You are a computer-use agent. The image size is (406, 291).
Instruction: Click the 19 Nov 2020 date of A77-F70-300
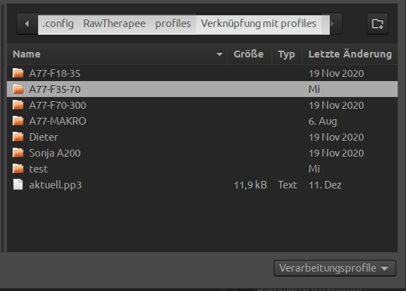[x=336, y=105]
